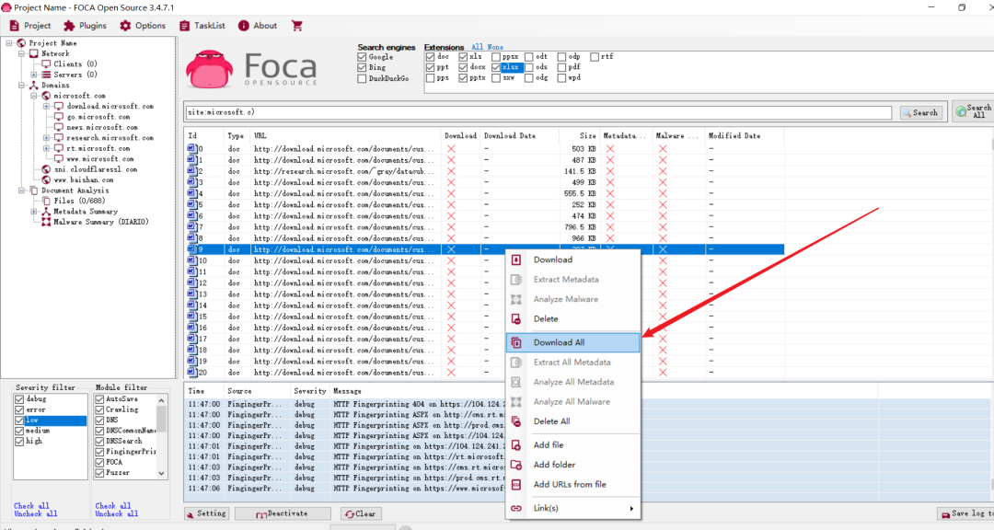Expand the research.microsoft.com tree node
This screenshot has width=994, height=530.
pos(46,138)
